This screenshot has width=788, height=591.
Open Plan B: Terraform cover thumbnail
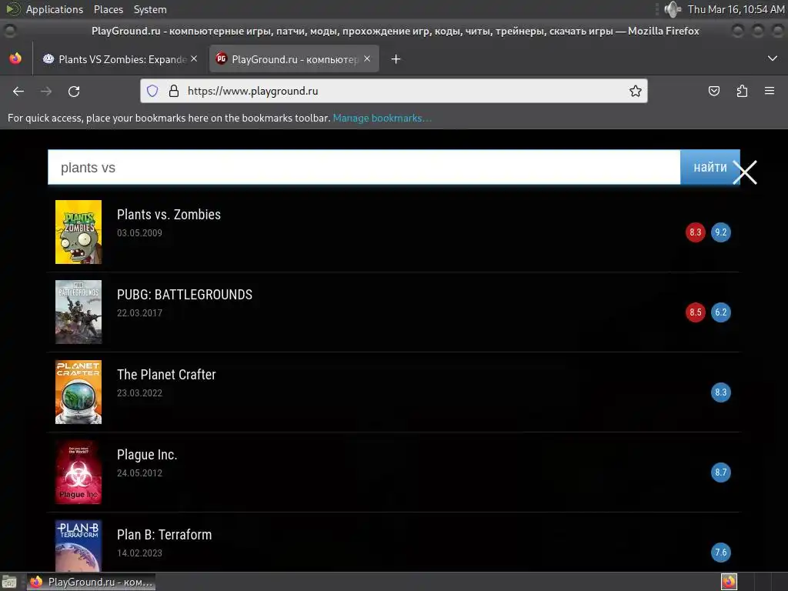coord(78,546)
